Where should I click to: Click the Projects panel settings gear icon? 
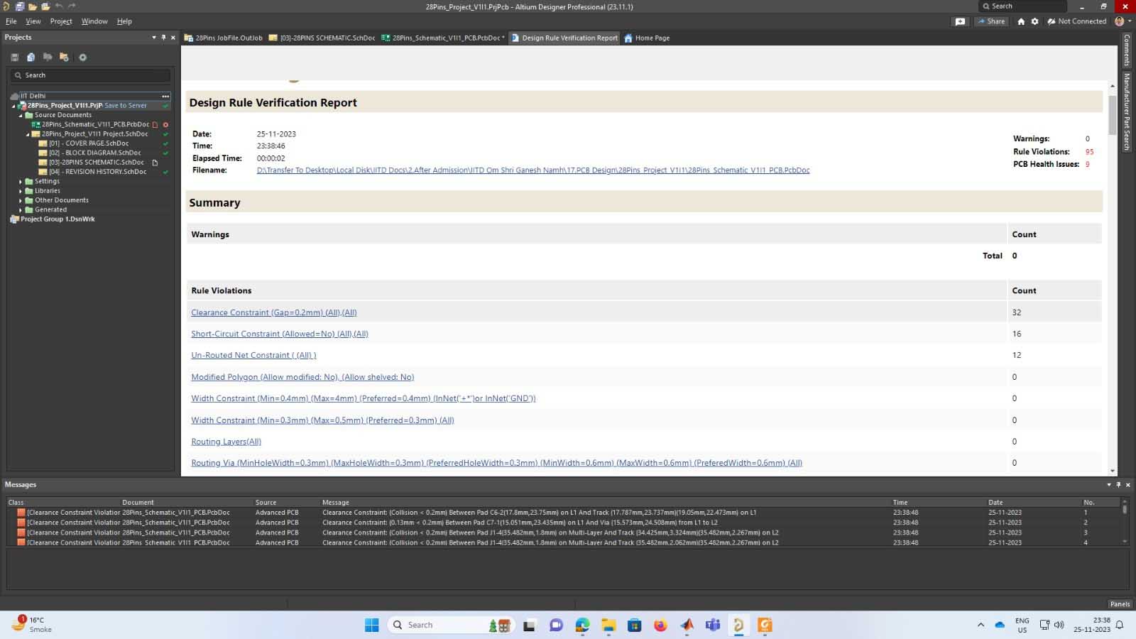click(x=82, y=58)
